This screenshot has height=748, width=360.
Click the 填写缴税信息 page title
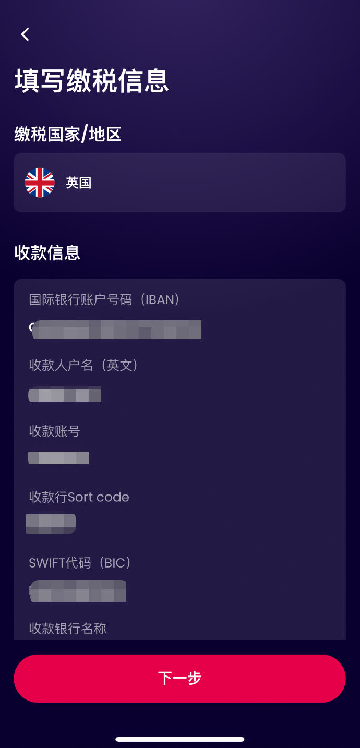pyautogui.click(x=92, y=81)
